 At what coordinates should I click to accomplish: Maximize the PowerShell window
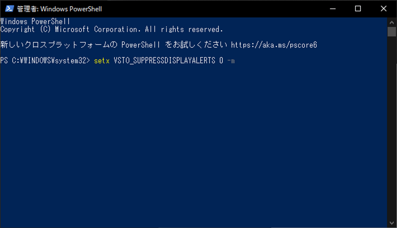[358, 9]
